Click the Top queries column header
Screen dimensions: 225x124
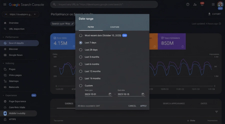pos(58,120)
